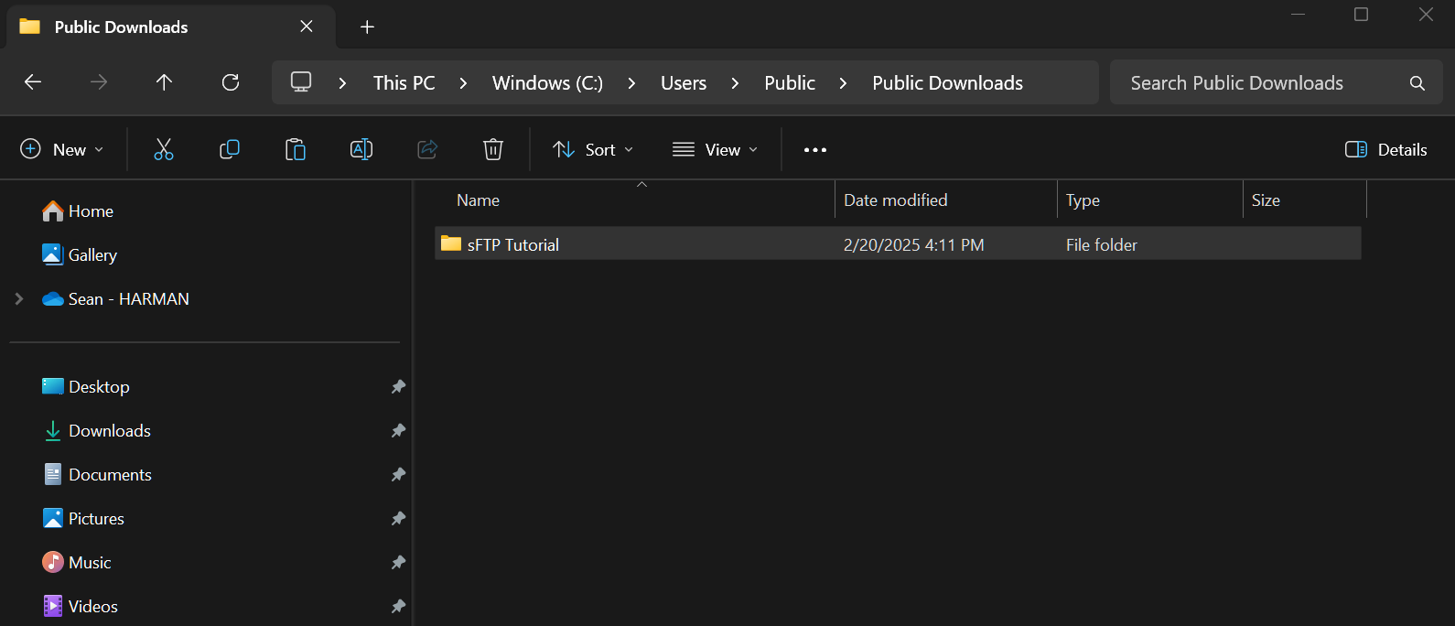The height and width of the screenshot is (626, 1455).
Task: Open Videos quick access folder
Action: coord(81,607)
